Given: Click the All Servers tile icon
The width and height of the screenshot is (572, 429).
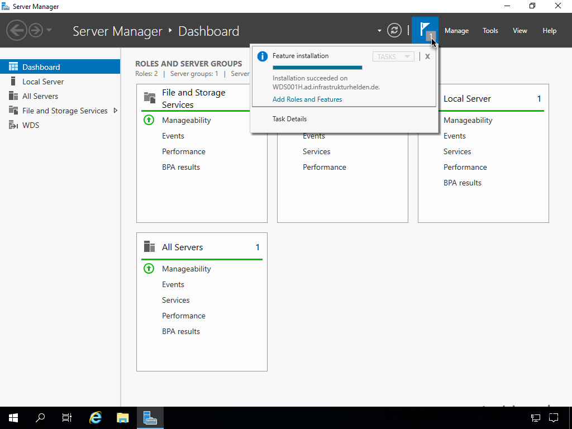Looking at the screenshot, I should coord(150,246).
